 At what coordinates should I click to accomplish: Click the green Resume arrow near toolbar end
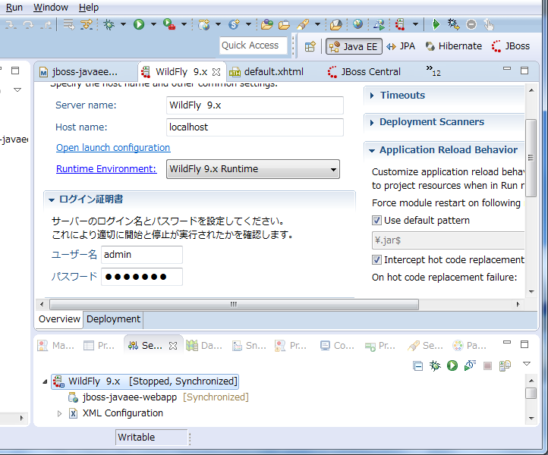click(436, 24)
